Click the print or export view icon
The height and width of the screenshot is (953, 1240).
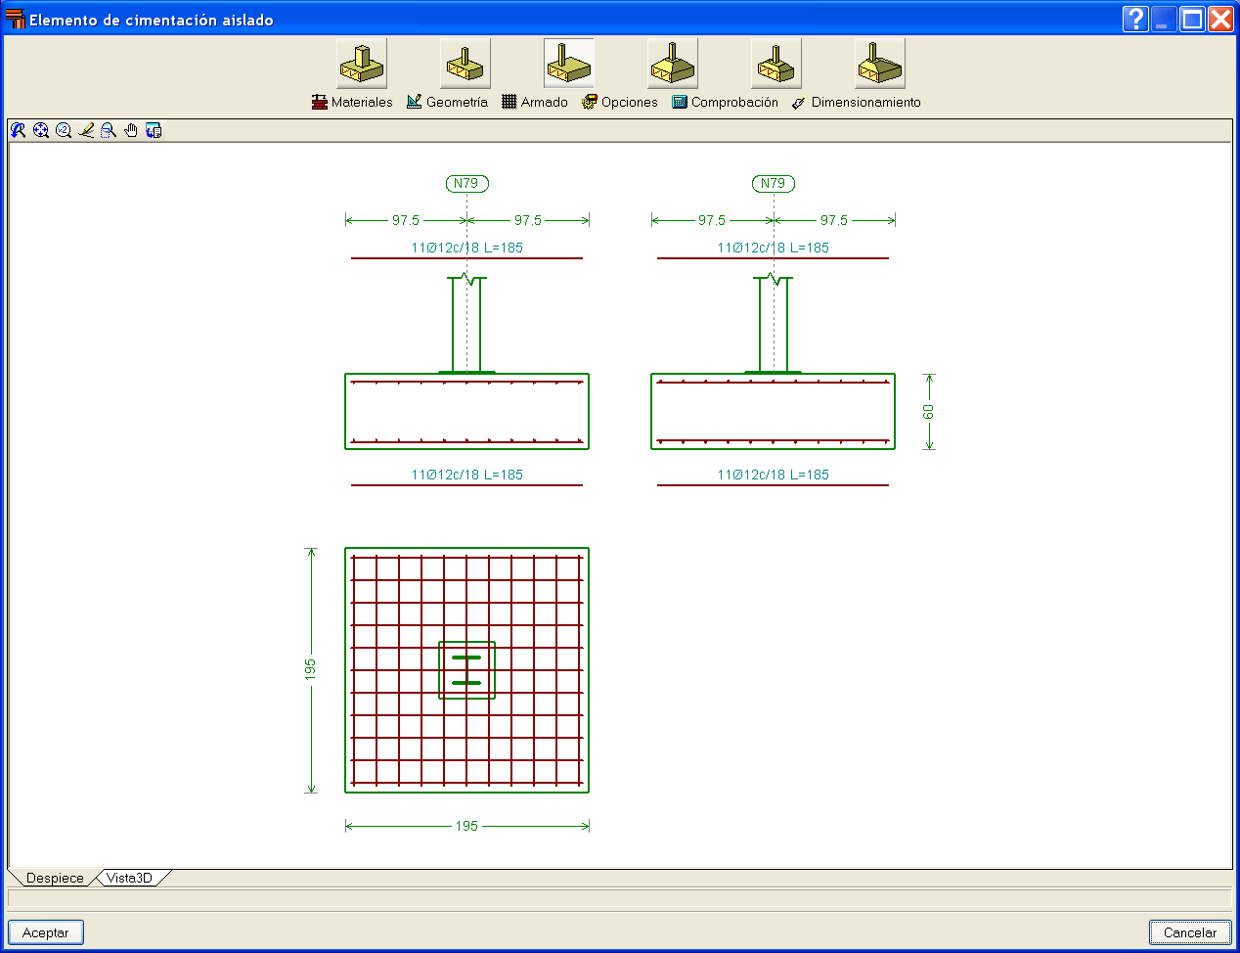154,130
